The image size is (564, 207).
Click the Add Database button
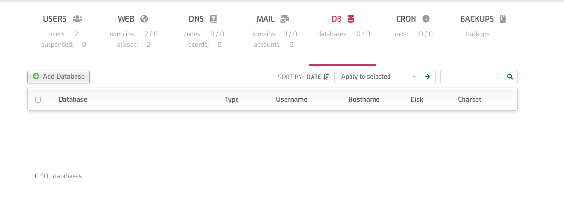(x=59, y=76)
